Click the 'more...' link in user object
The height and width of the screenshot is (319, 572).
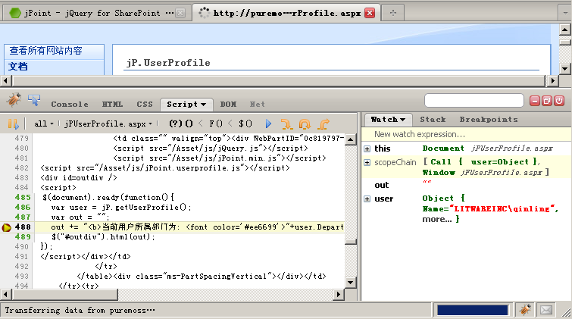tap(437, 219)
